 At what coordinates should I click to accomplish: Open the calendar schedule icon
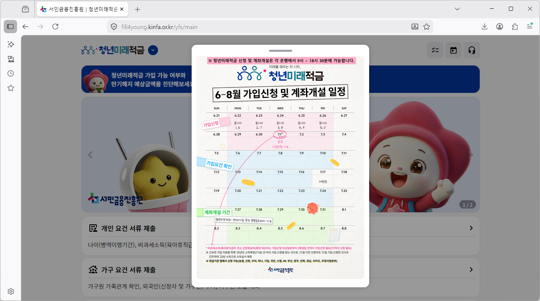click(x=454, y=50)
